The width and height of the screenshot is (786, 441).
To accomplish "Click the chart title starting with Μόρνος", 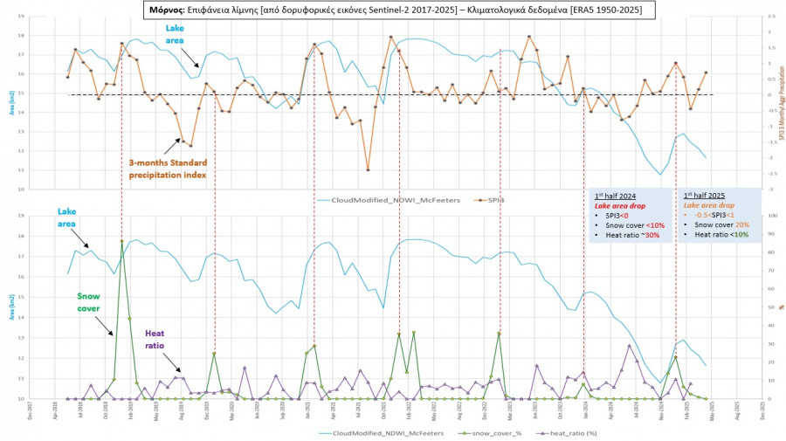I will coord(394,10).
